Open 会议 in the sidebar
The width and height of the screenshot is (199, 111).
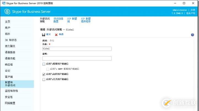pyautogui.click(x=7, y=71)
